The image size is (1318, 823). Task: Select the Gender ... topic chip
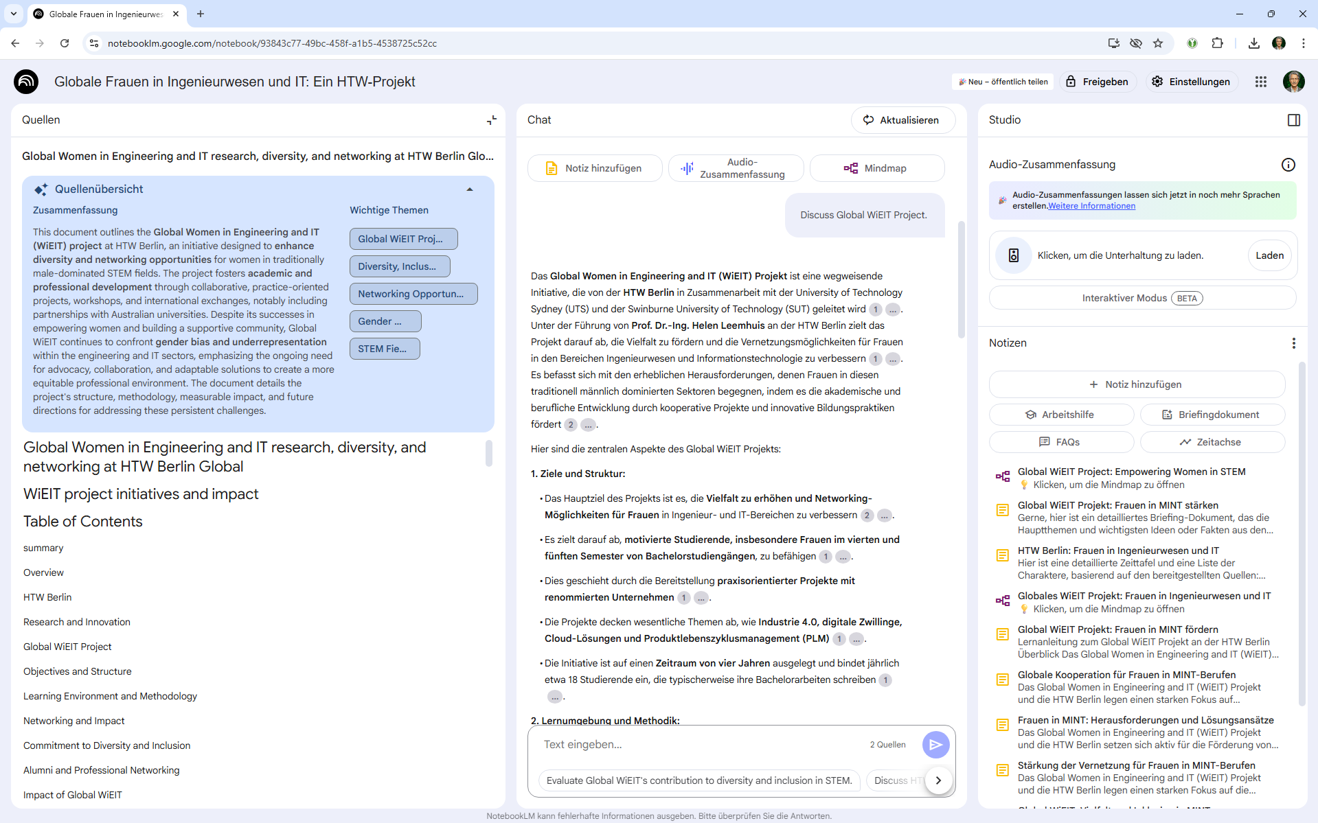(385, 321)
